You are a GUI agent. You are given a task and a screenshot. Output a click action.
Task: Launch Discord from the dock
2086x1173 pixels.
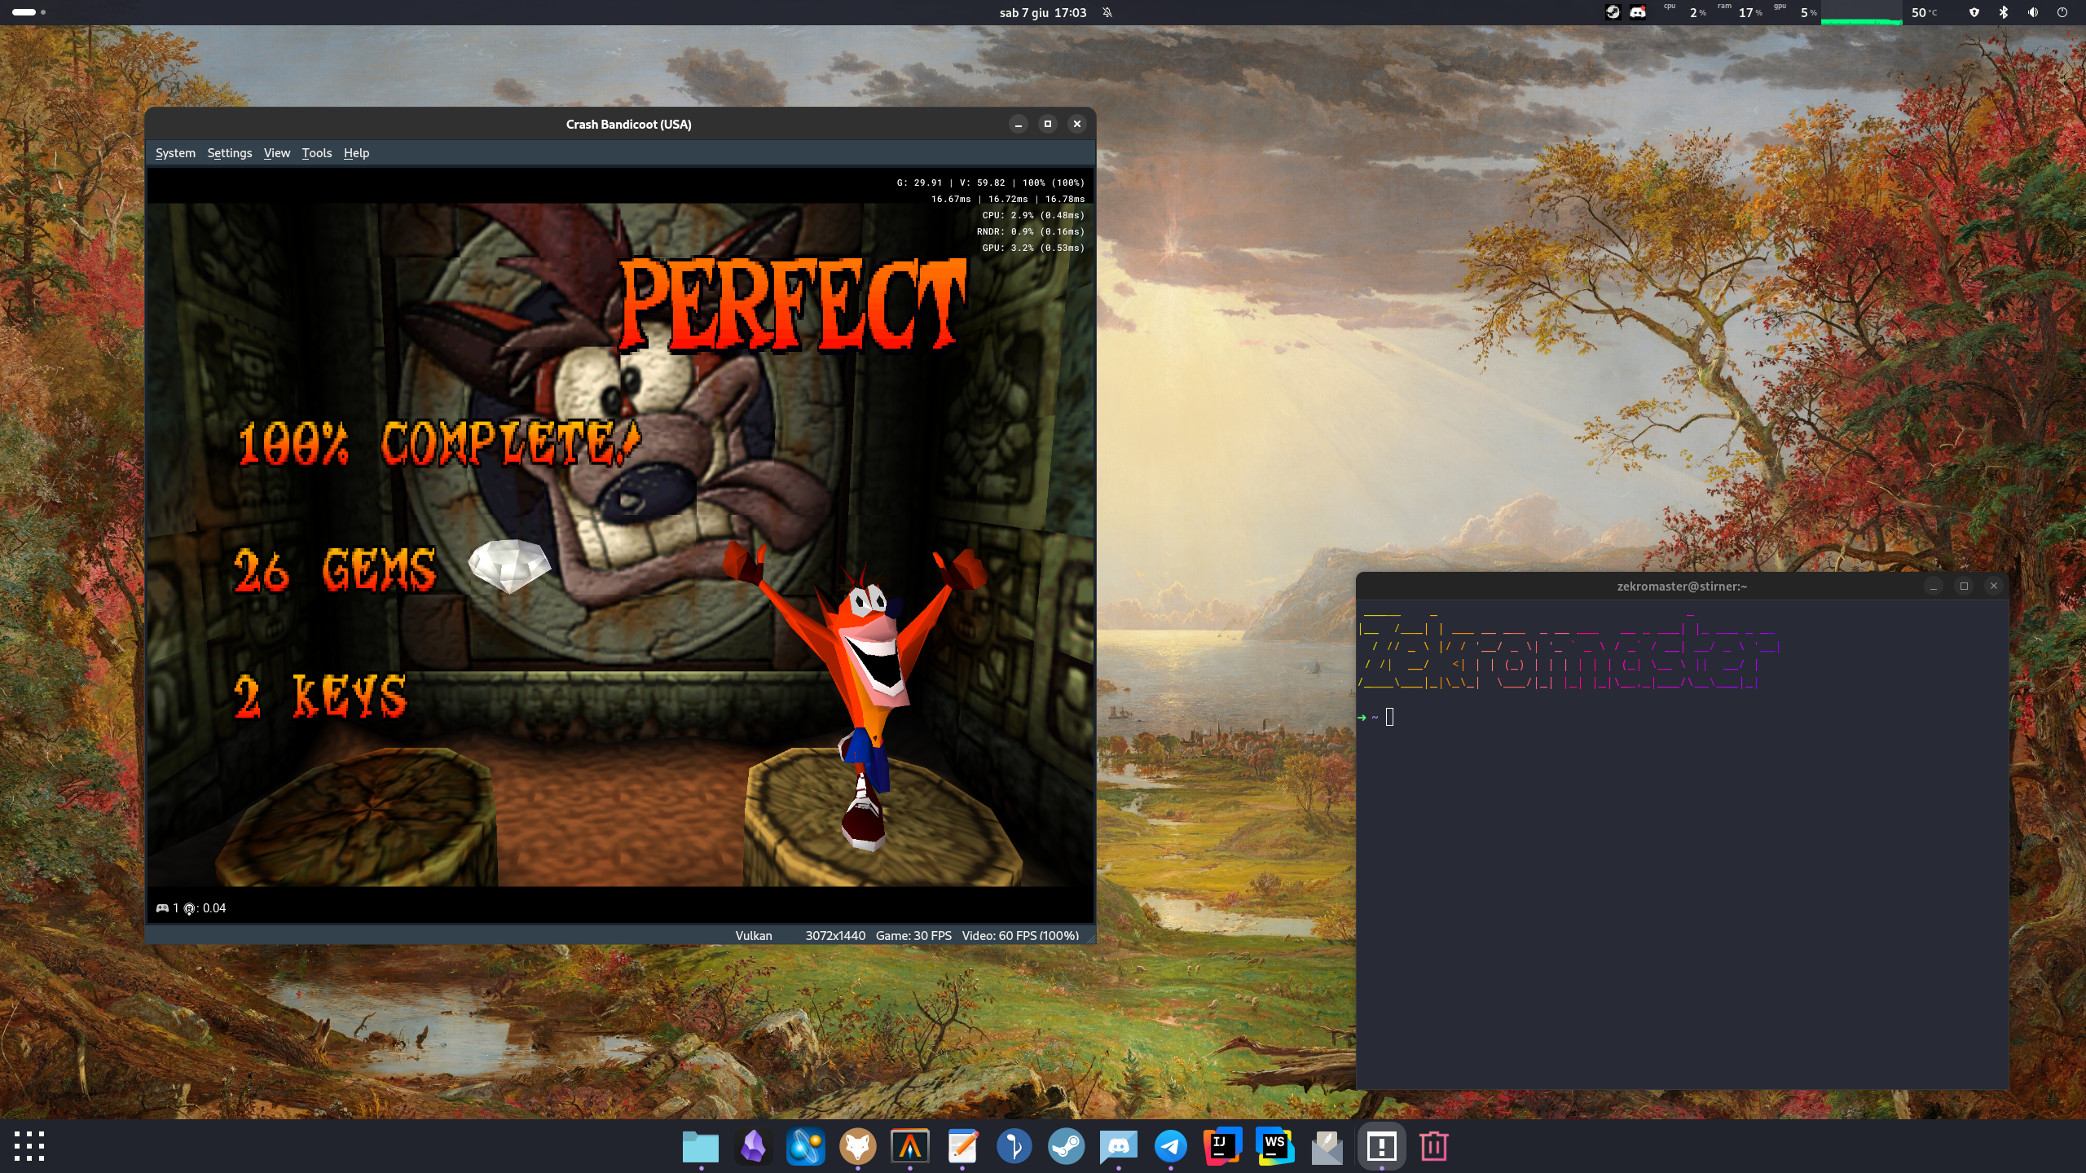click(x=1118, y=1146)
